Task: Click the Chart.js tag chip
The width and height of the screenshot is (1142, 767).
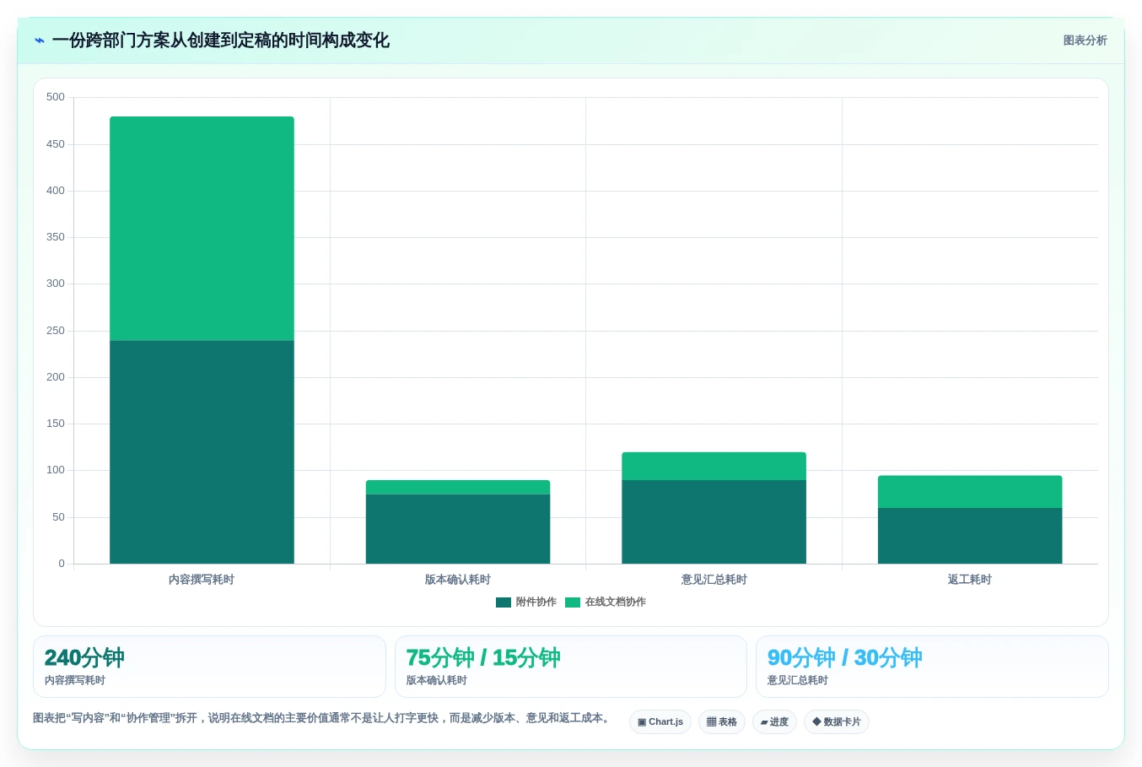Action: [x=660, y=722]
